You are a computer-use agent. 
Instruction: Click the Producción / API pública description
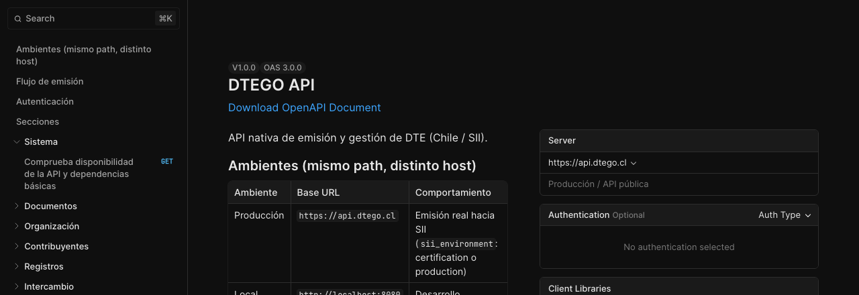pyautogui.click(x=598, y=184)
